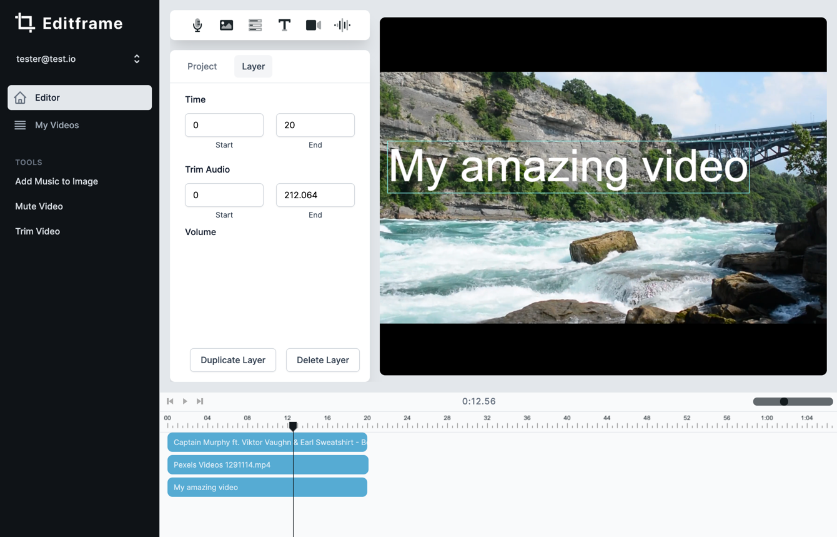837x537 pixels.
Task: Click the subtitles/captions layer icon
Action: coord(255,25)
